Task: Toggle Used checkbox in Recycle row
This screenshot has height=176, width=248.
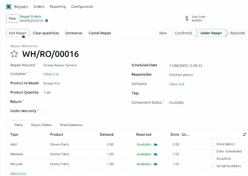Action: click(x=183, y=164)
